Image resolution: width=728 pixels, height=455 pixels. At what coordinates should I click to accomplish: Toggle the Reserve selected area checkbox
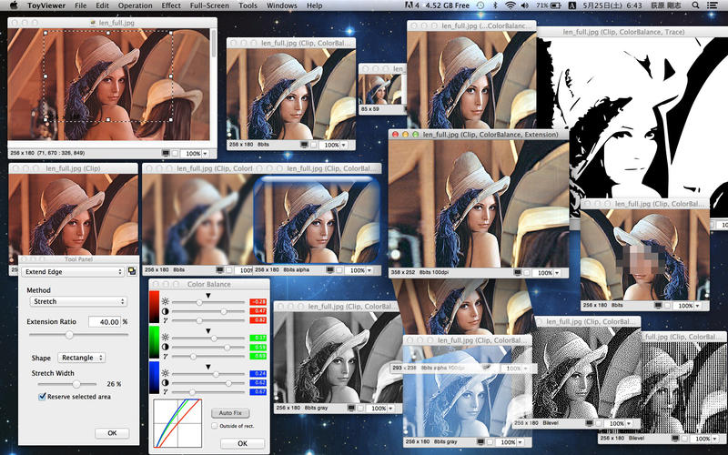pyautogui.click(x=42, y=397)
